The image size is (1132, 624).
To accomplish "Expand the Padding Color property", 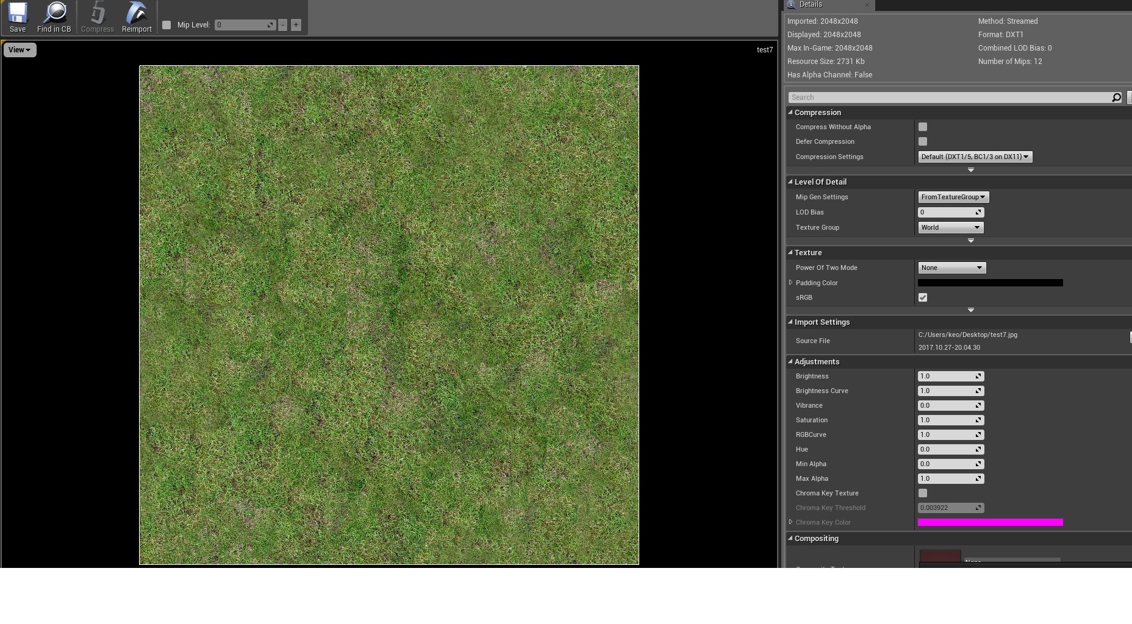I will (x=791, y=283).
